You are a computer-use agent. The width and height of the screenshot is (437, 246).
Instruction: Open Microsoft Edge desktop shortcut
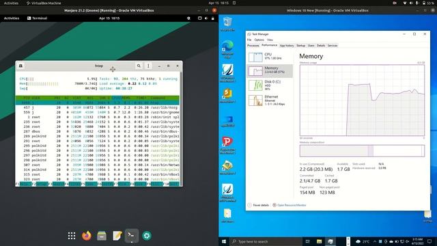227,49
